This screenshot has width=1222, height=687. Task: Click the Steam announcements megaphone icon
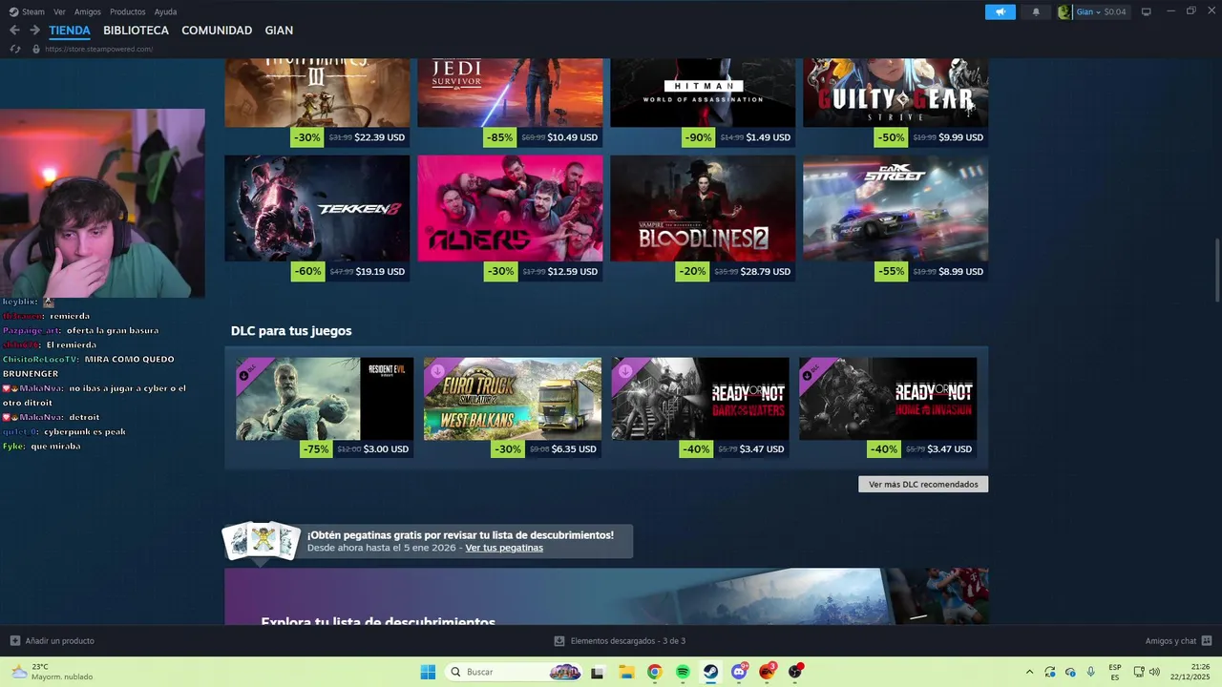click(1000, 11)
